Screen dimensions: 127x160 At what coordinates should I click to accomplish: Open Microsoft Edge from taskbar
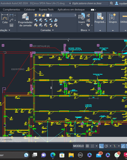(53, 155)
